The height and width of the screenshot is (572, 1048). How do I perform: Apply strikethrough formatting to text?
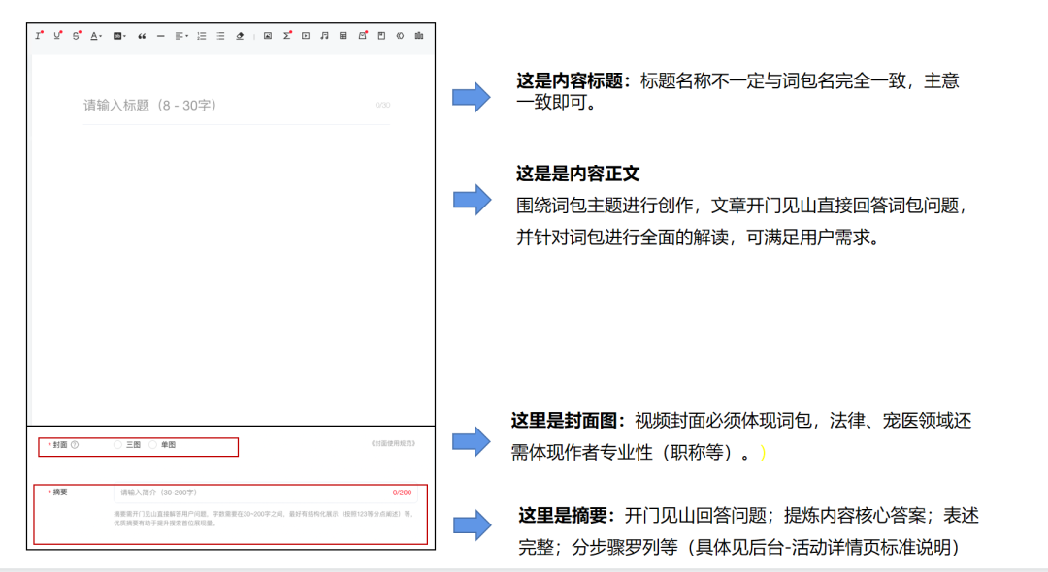pyautogui.click(x=77, y=36)
